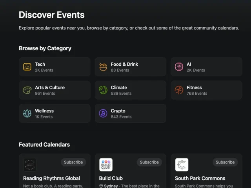Click the purple Crypto bitcoin icon
The height and width of the screenshot is (188, 251).
tap(103, 114)
